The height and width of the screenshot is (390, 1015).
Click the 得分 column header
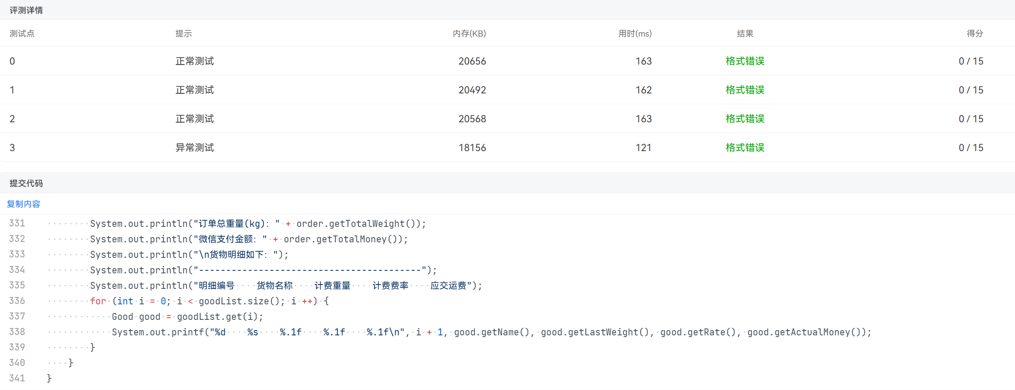pos(974,34)
